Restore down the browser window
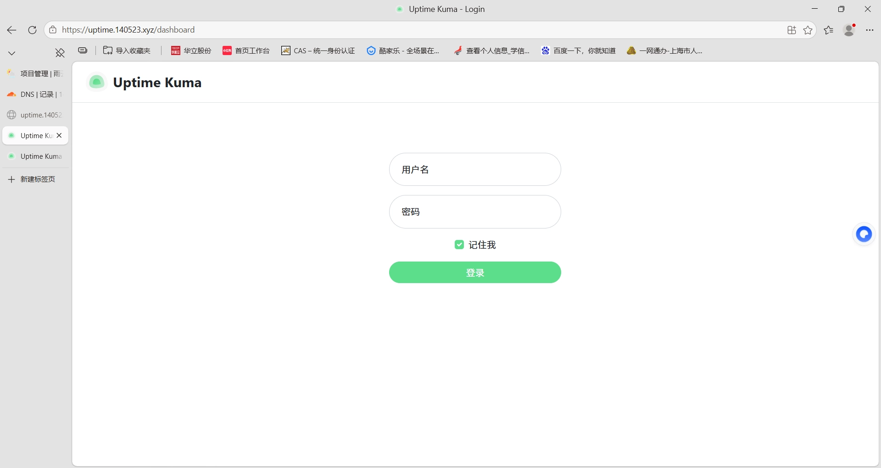Image resolution: width=881 pixels, height=468 pixels. [x=841, y=9]
